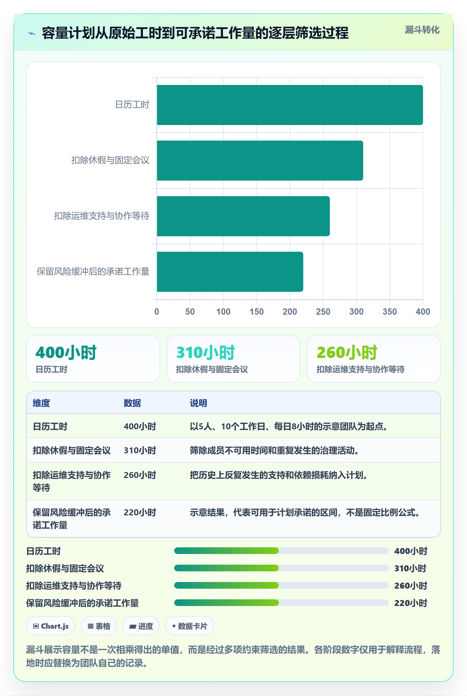The width and height of the screenshot is (467, 696).
Task: Click the footer note starting 漏斗展示容量
Action: [233, 656]
